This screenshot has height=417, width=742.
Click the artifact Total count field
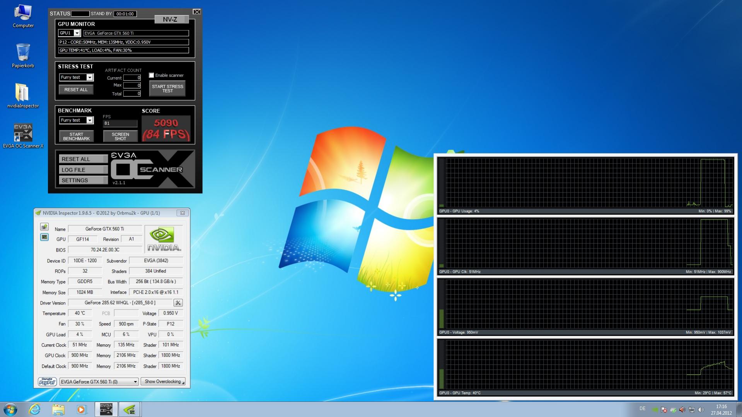(x=132, y=94)
